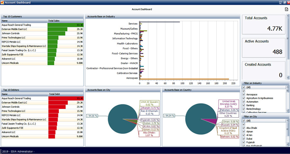Select Exterran Middle East LLC in Top 10 Customers
The width and height of the screenshot is (290, 154).
[x=42, y=29]
